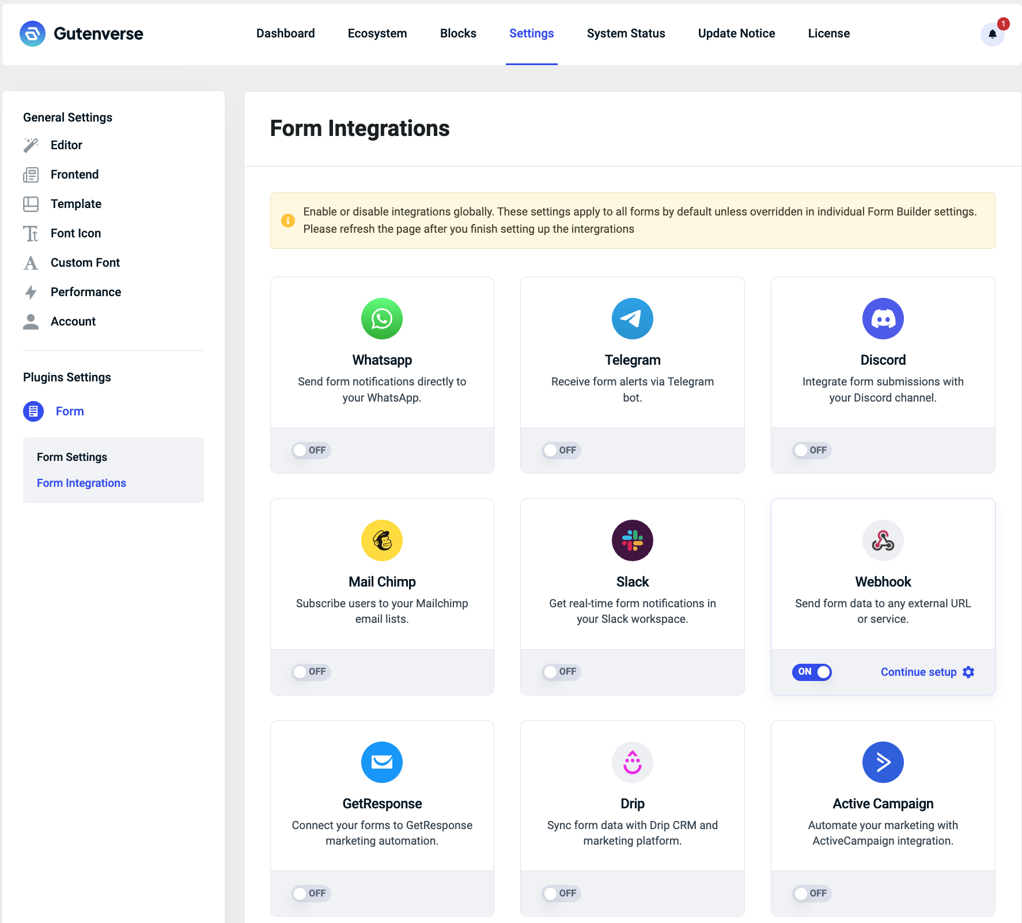Switch to the Blocks tab
The width and height of the screenshot is (1022, 923).
coord(459,33)
